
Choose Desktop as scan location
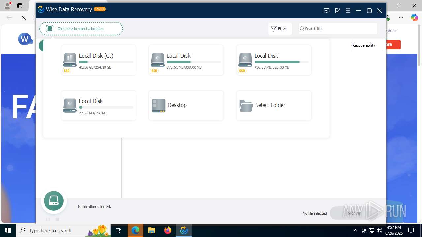186,106
